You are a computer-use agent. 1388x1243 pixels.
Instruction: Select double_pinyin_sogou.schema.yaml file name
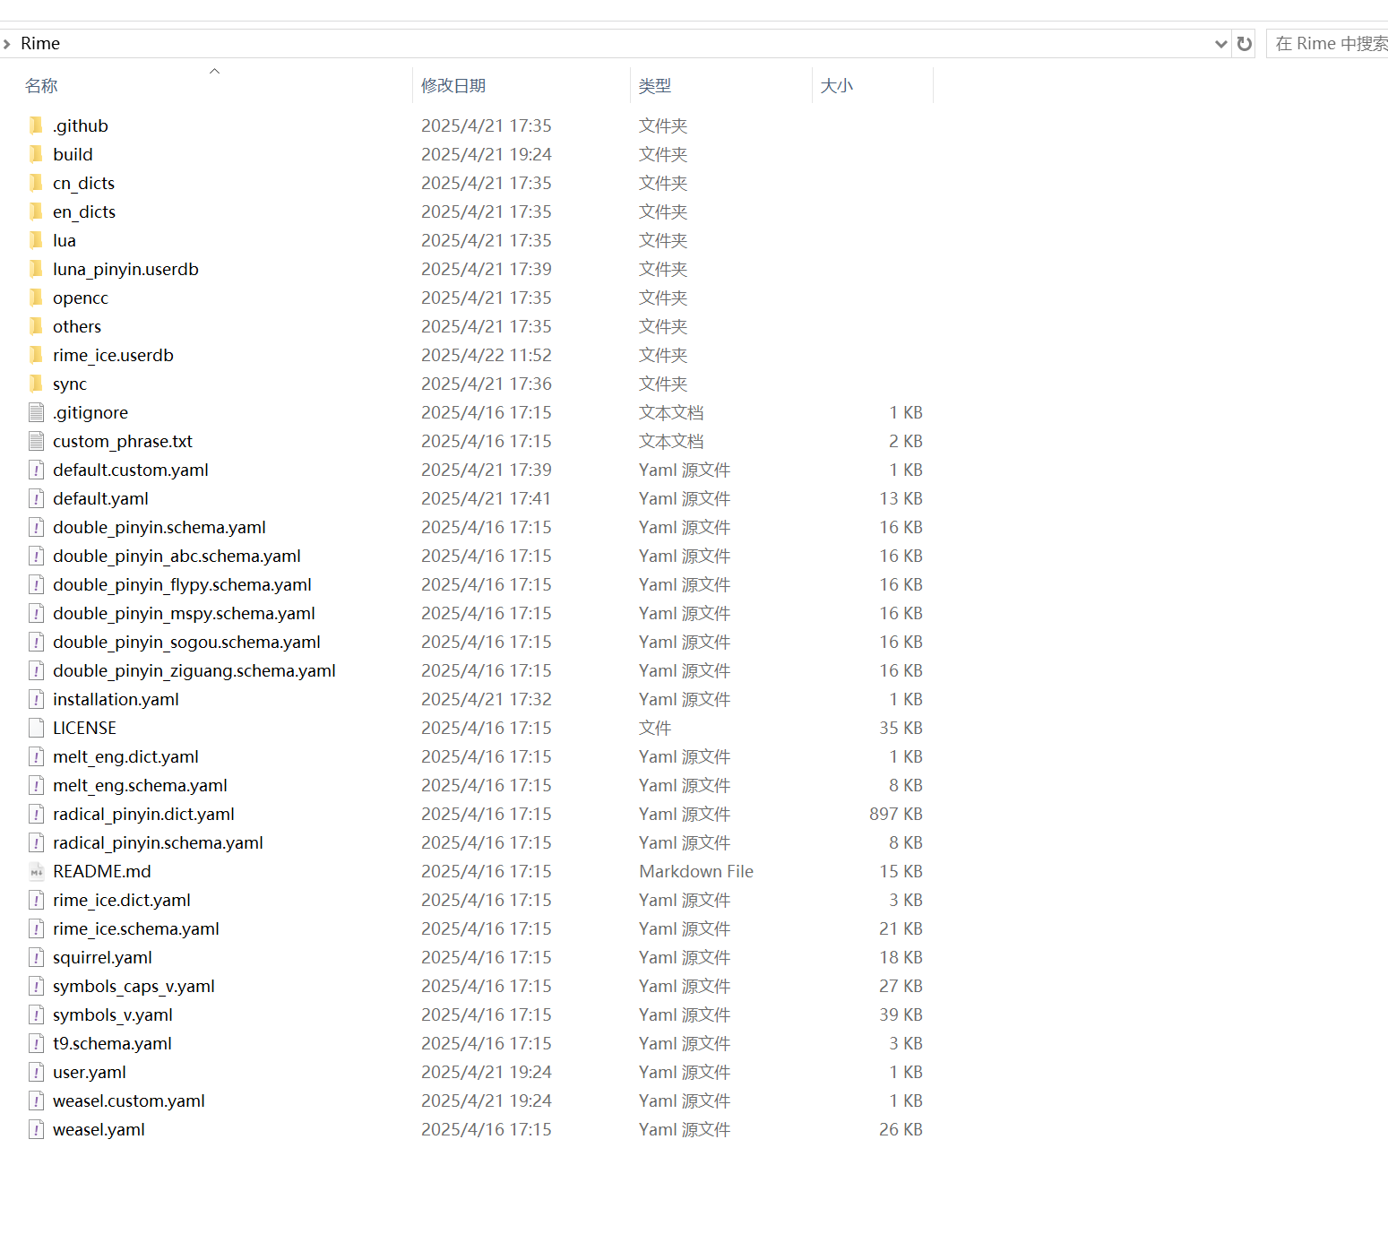[x=186, y=642]
